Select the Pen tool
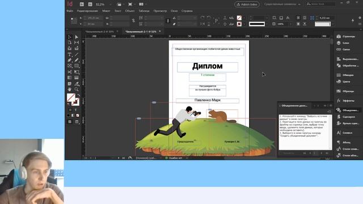The image size is (363, 204). 69,61
